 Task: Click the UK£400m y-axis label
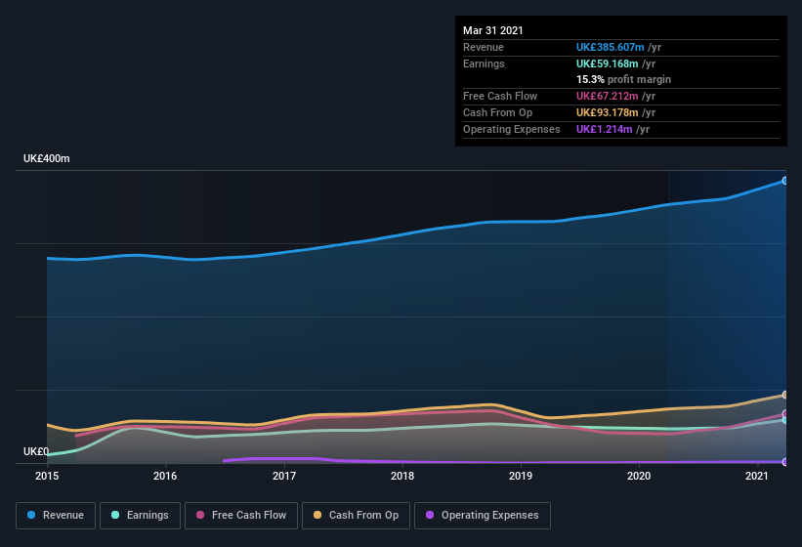click(47, 158)
